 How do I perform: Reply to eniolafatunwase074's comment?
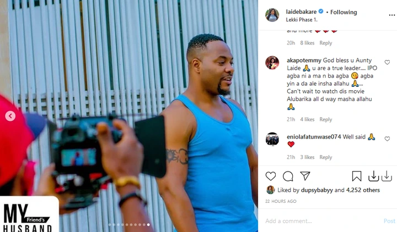(326, 157)
